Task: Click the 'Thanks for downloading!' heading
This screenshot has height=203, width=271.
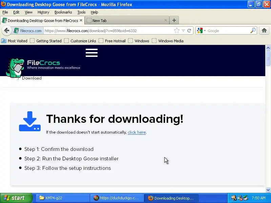Action: [x=114, y=119]
